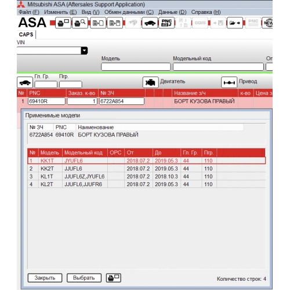Click model code JJUFL6,JJUFR6 cell
Screen dimensions: 290x290
coord(85,184)
